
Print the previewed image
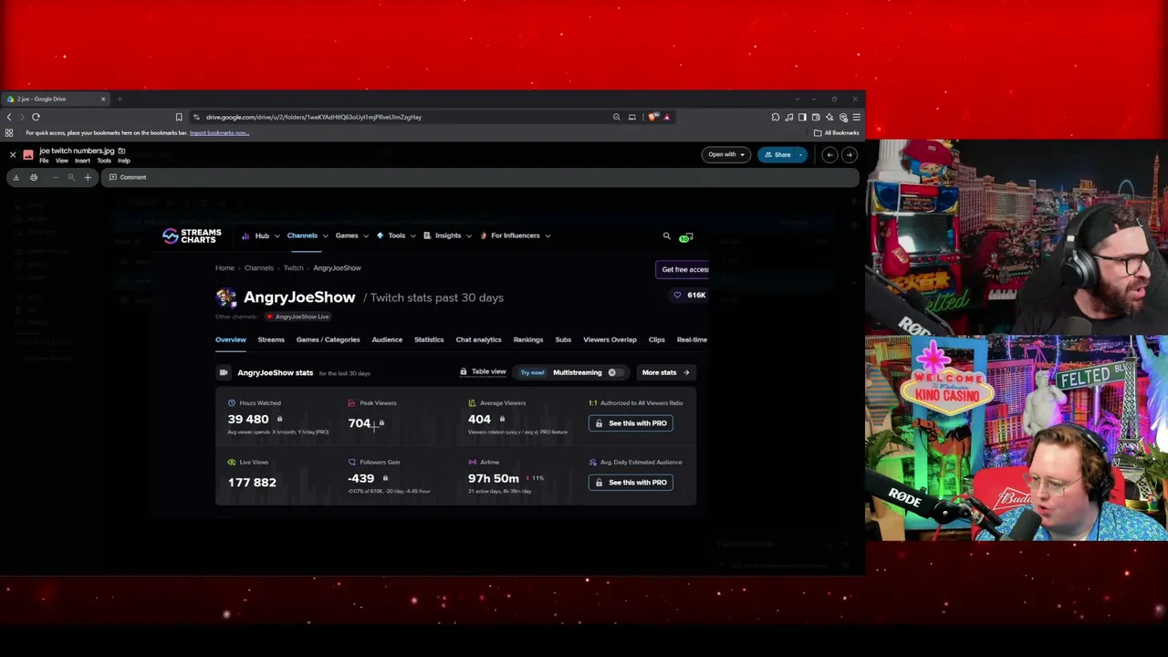34,177
